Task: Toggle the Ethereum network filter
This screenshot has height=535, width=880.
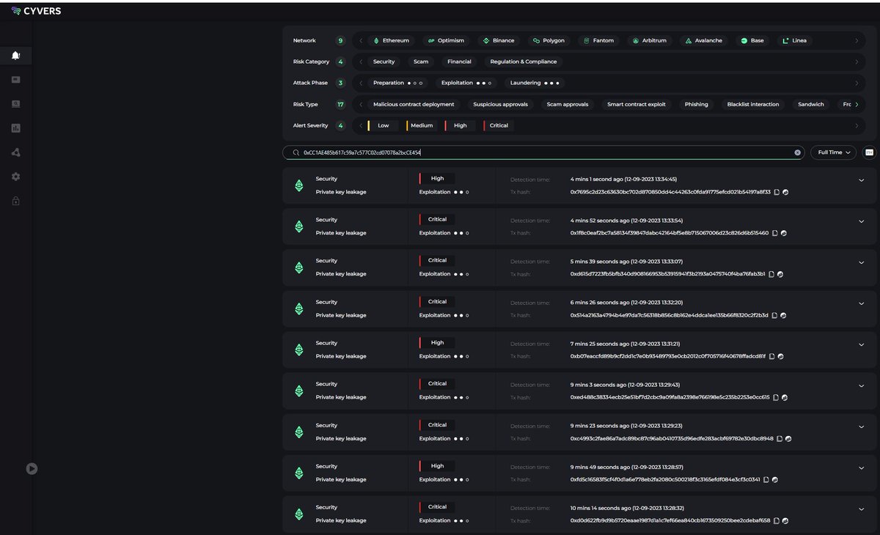Action: [x=391, y=40]
